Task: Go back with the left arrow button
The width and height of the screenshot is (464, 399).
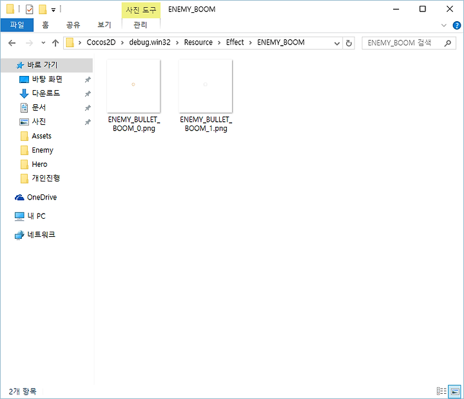Action: (x=12, y=43)
